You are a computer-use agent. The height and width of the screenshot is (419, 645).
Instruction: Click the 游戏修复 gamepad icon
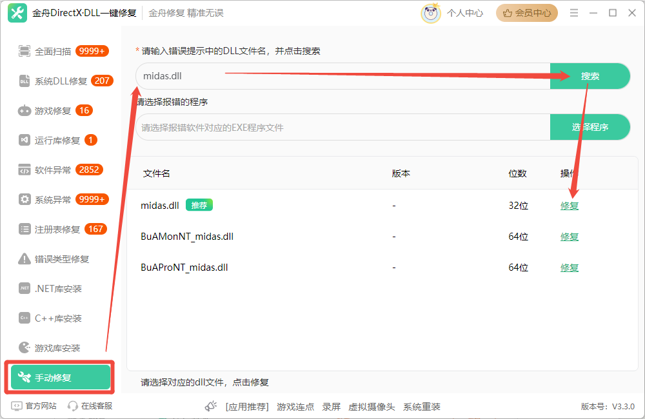pos(25,111)
